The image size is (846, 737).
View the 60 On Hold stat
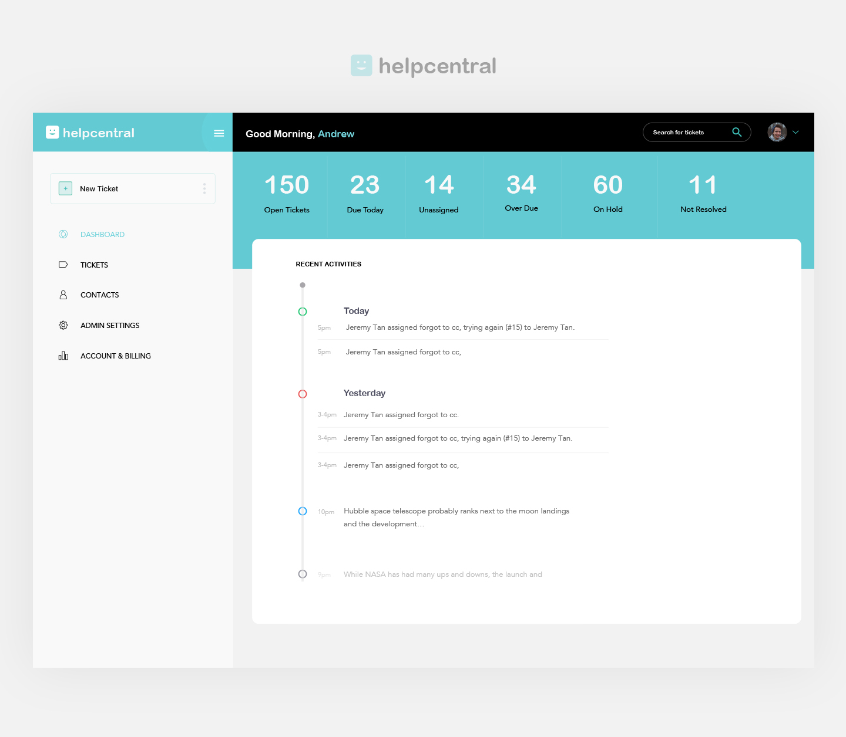[x=608, y=194]
